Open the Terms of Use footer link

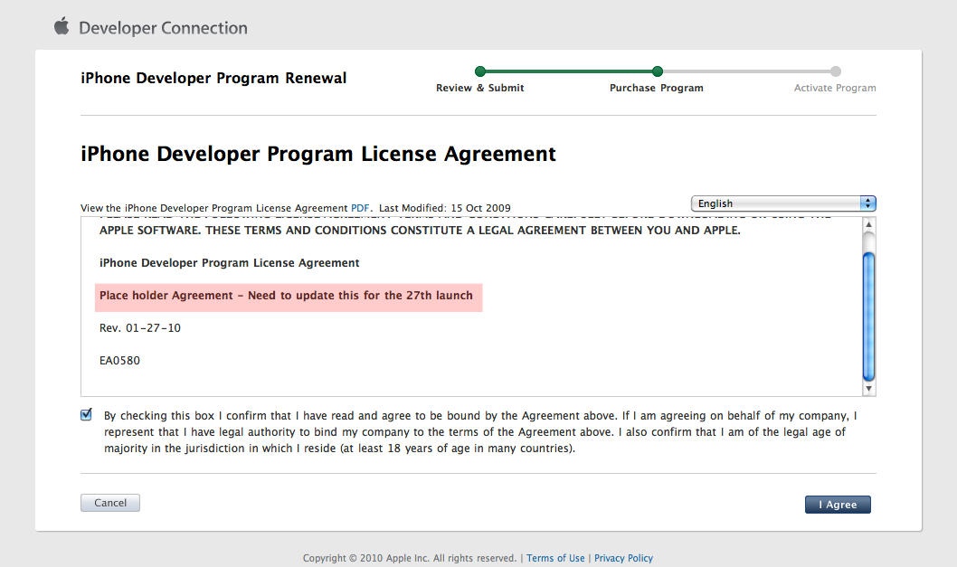tap(555, 558)
